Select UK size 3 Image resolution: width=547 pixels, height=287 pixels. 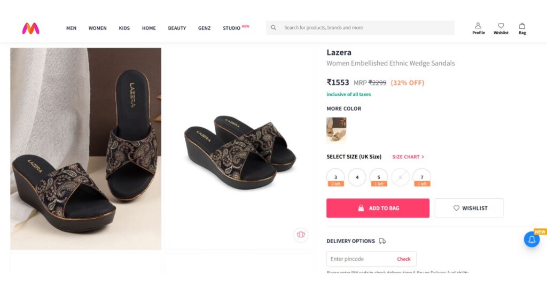pyautogui.click(x=335, y=177)
